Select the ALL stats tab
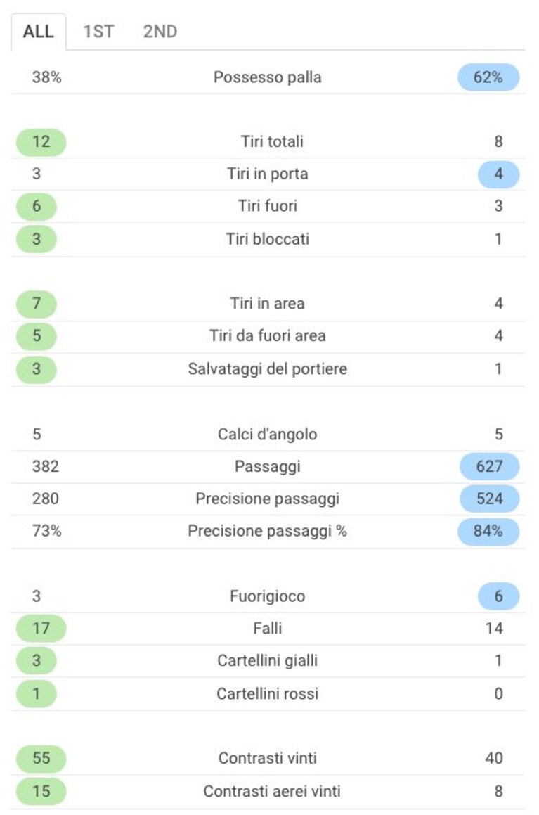The image size is (539, 815). [39, 32]
